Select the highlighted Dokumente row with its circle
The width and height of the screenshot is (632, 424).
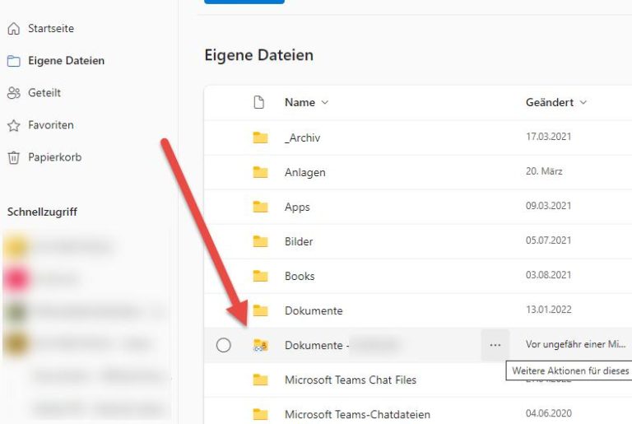(223, 345)
